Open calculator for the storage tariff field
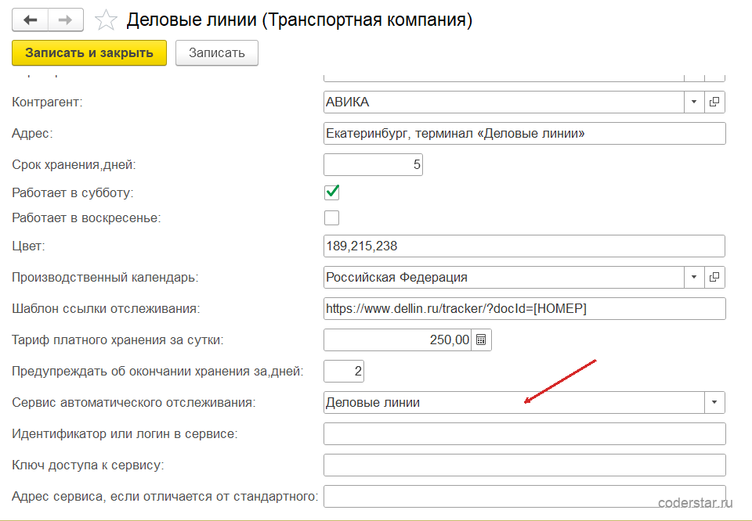The image size is (752, 521). (x=481, y=340)
